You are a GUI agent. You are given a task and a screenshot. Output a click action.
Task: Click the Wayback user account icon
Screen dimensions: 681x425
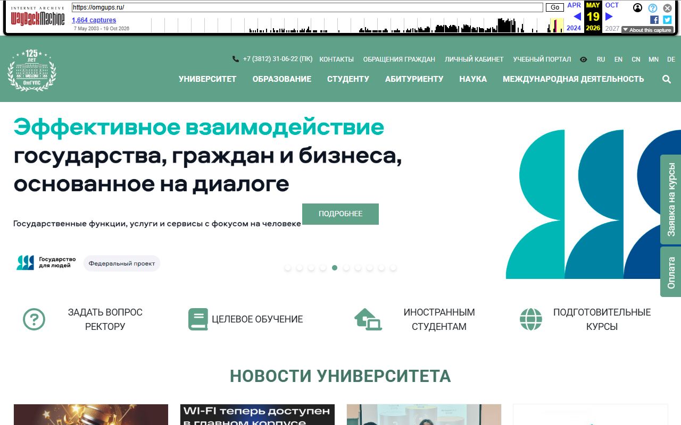tap(638, 8)
